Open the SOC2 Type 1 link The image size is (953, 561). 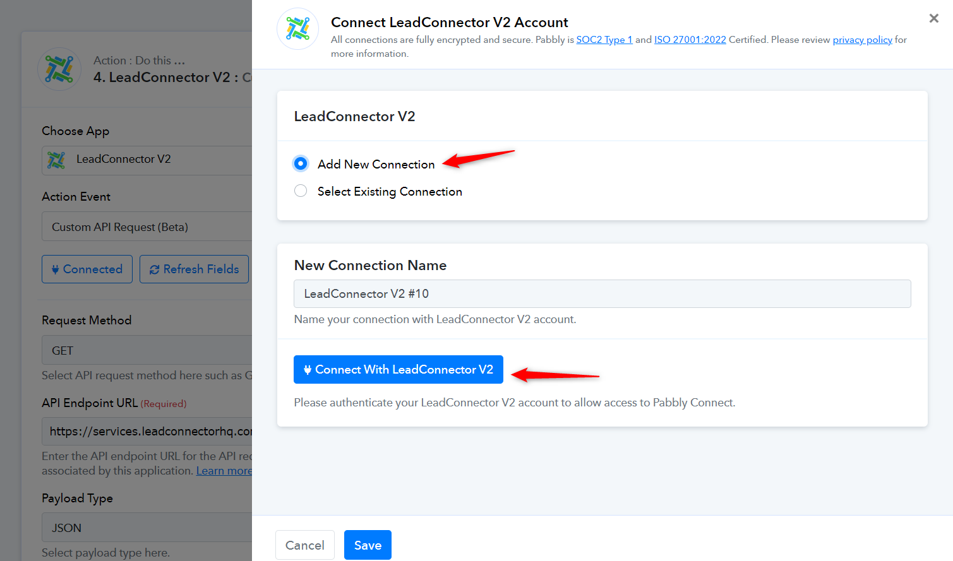[604, 40]
